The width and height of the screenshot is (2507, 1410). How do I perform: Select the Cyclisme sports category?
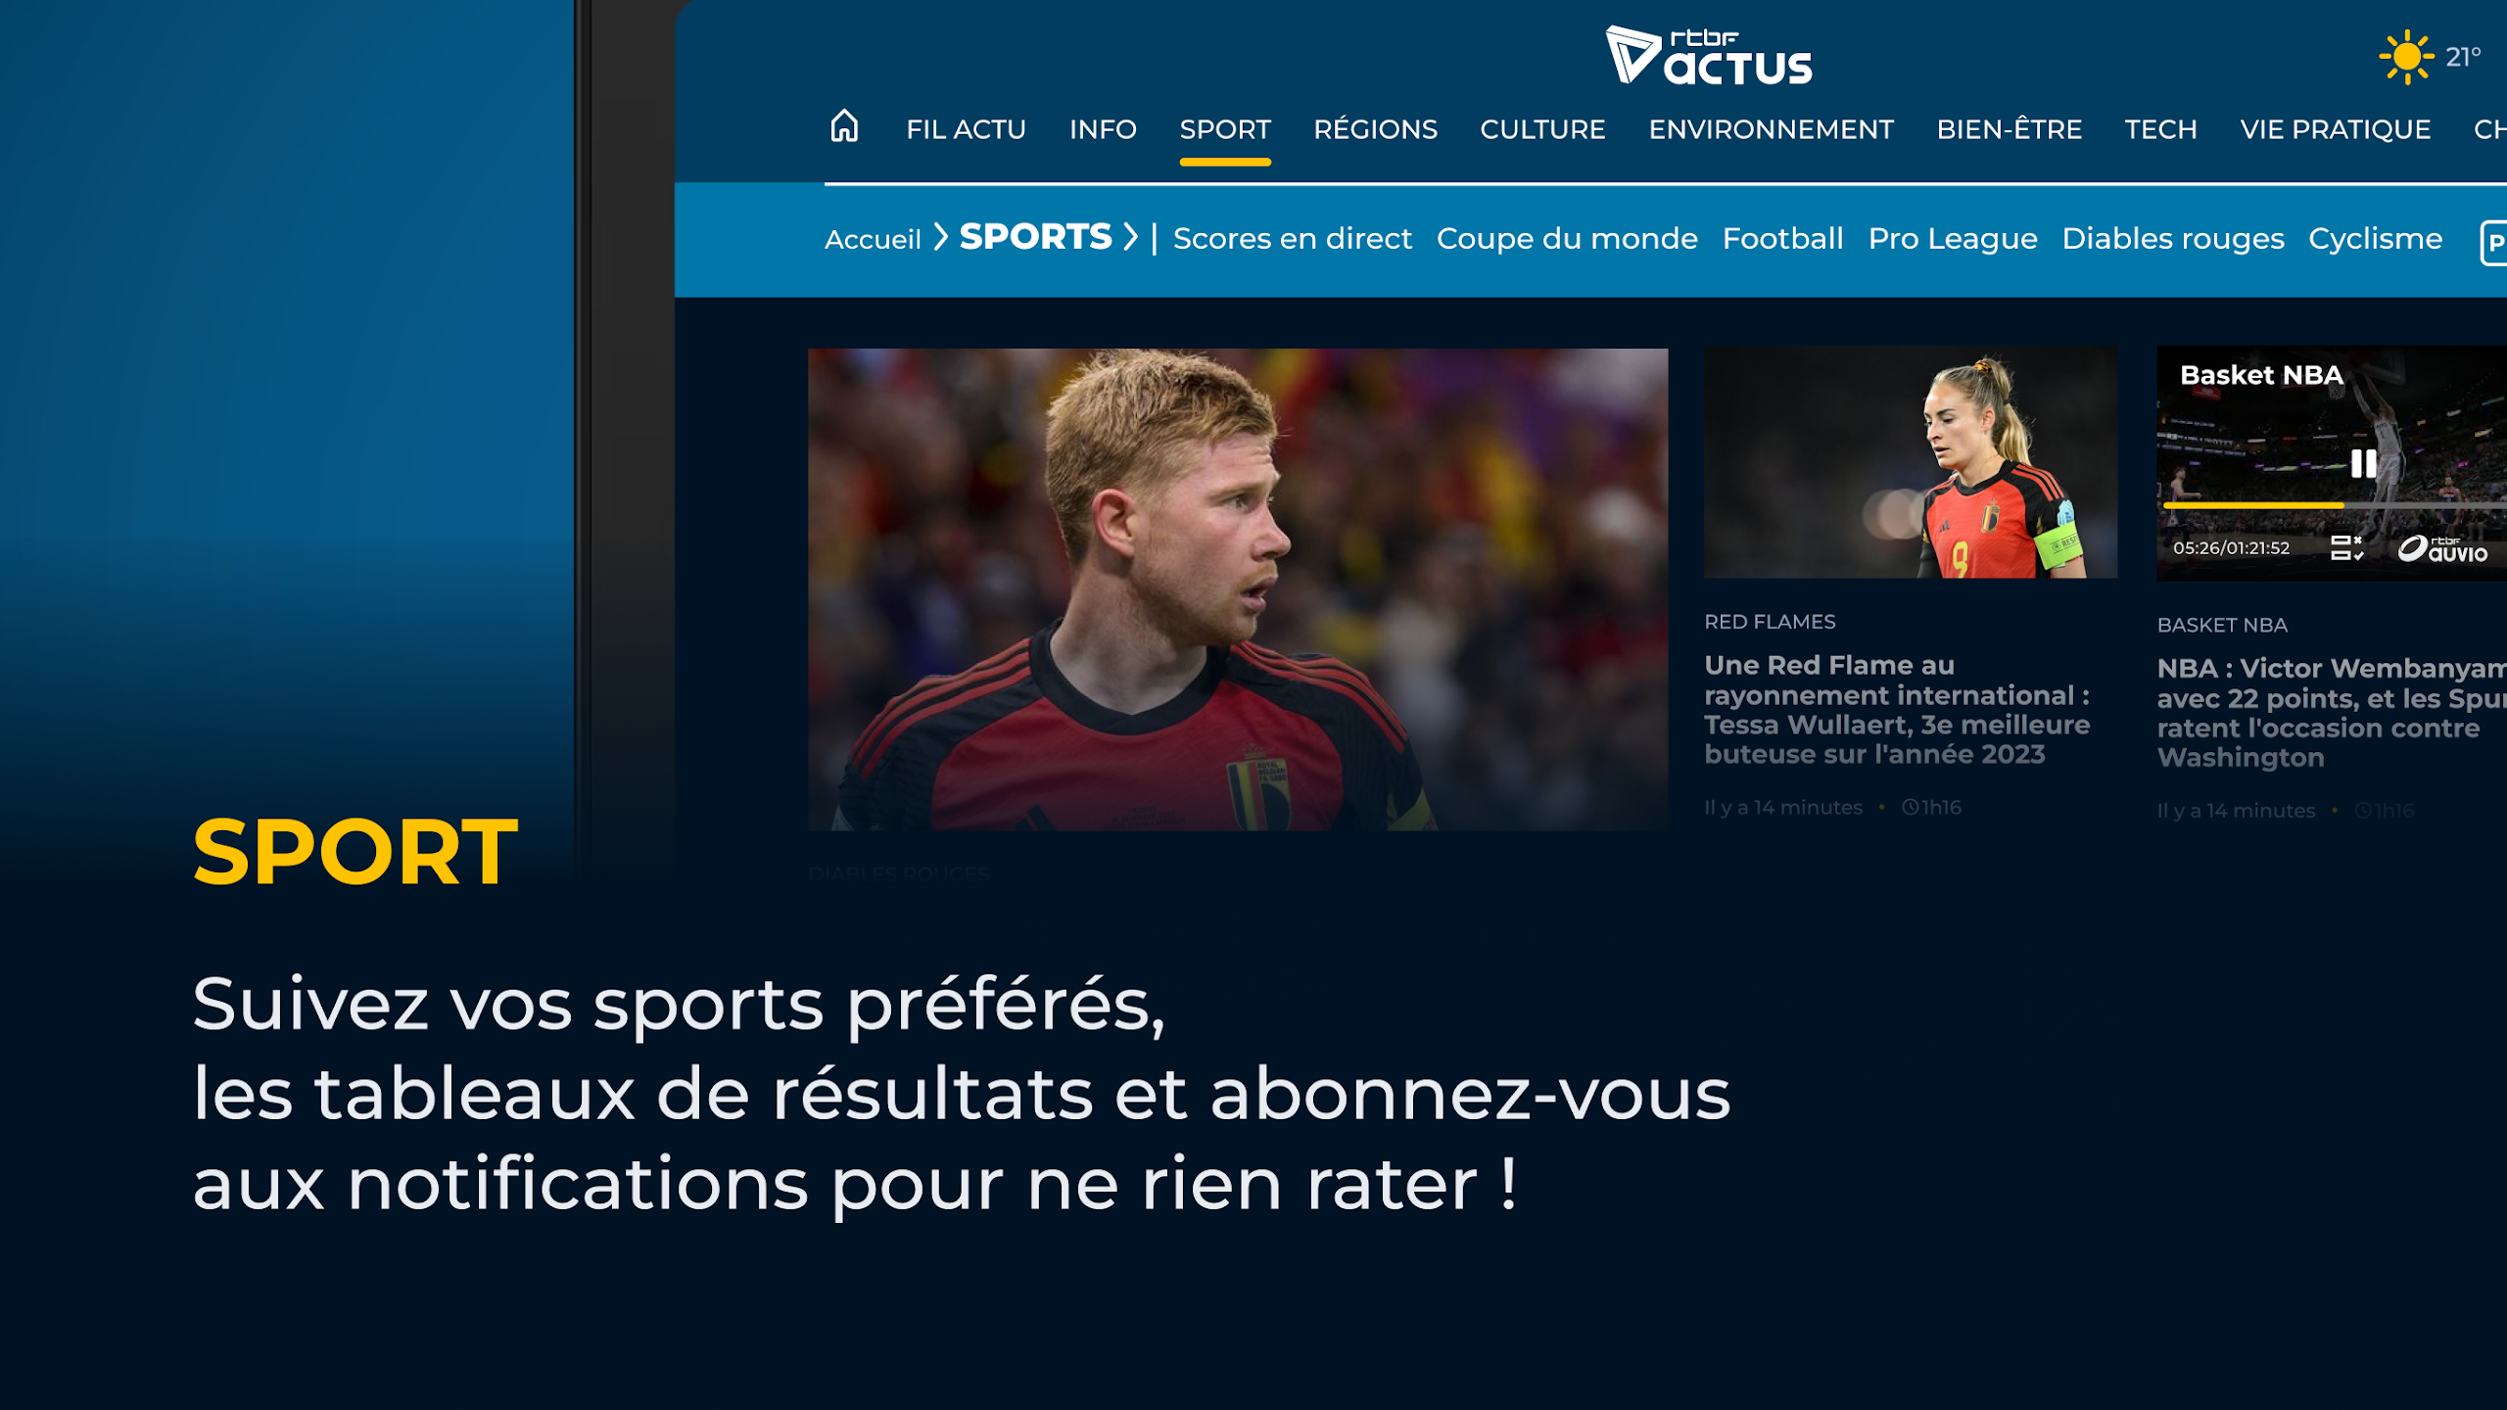(2375, 238)
